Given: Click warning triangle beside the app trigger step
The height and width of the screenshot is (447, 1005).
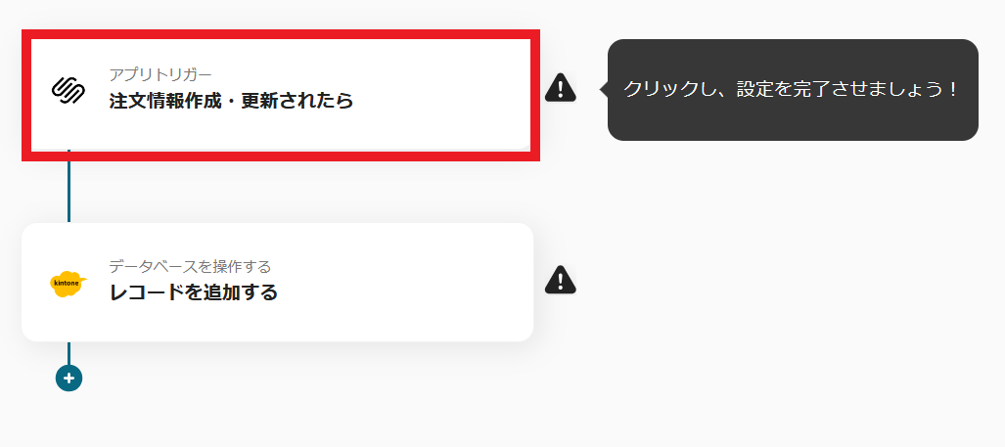Looking at the screenshot, I should pos(561,87).
